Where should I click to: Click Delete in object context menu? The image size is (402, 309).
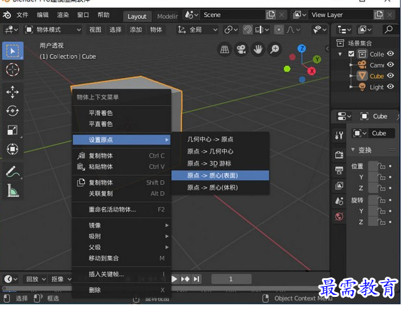[122, 290]
